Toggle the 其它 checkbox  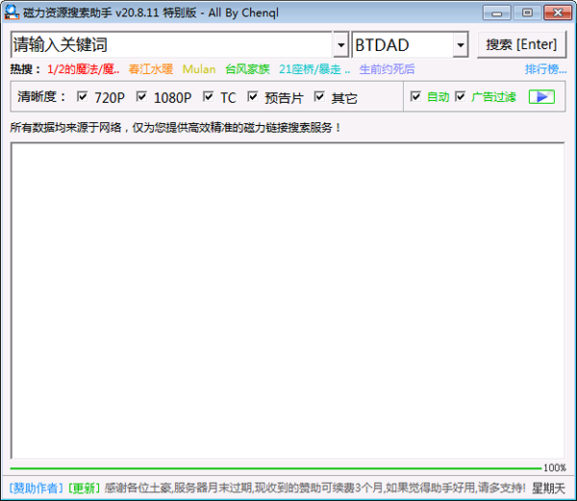319,97
